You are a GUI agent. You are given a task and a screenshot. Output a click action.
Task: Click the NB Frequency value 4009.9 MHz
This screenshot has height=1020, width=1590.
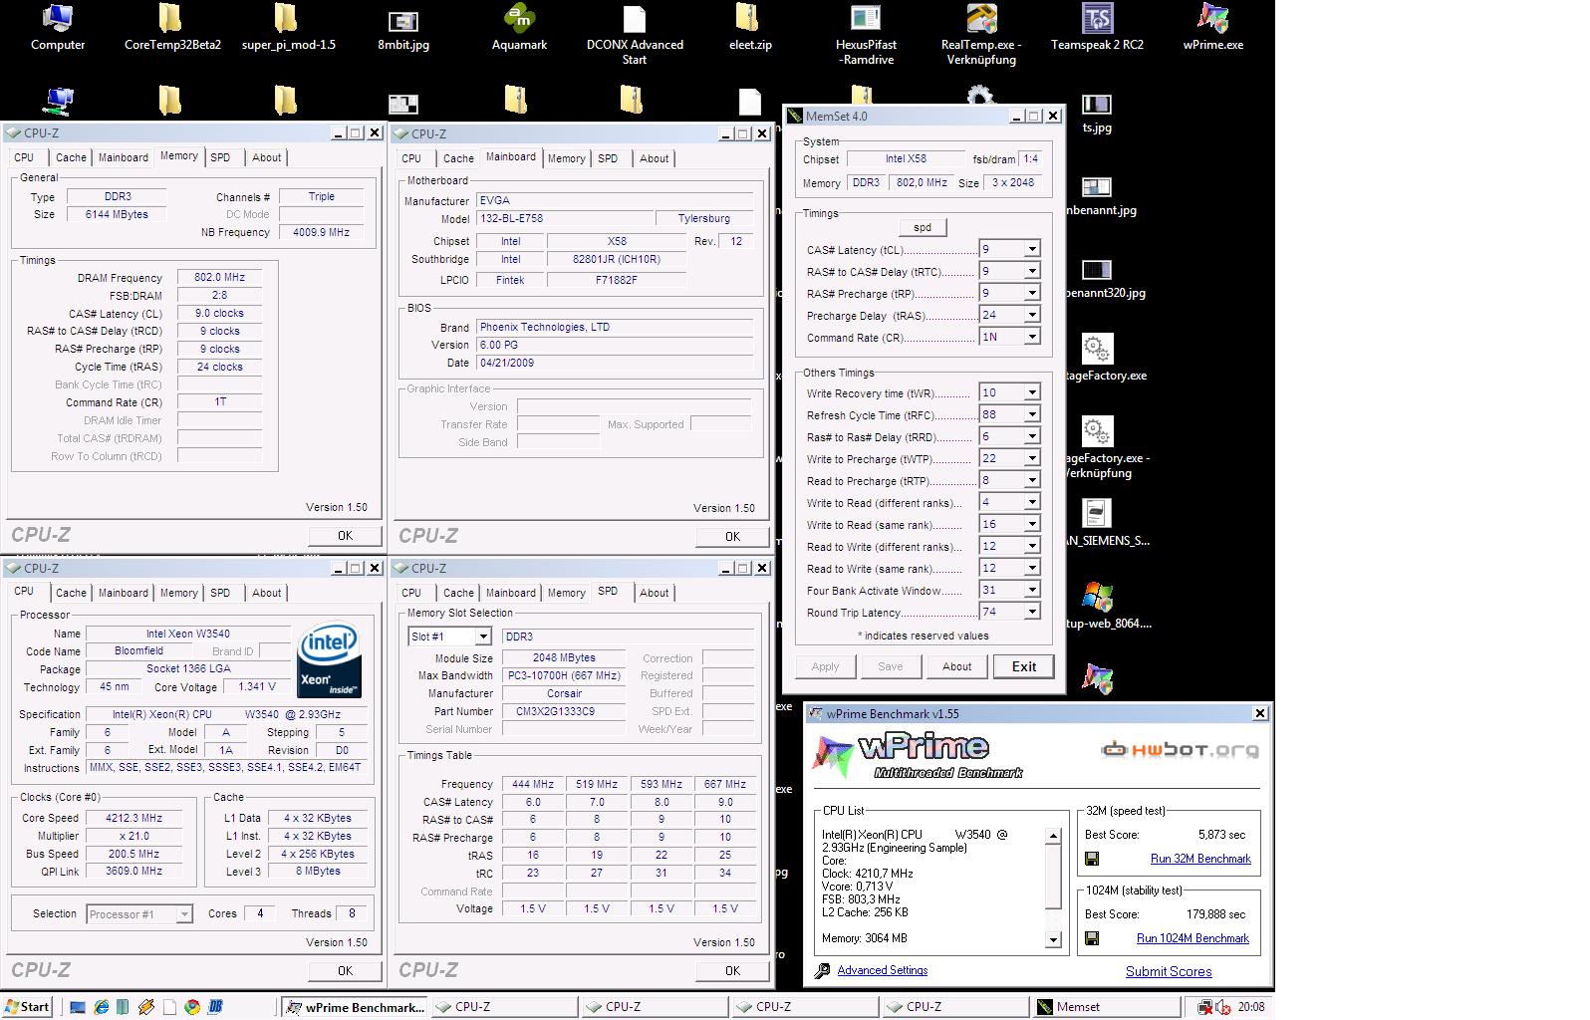321,232
